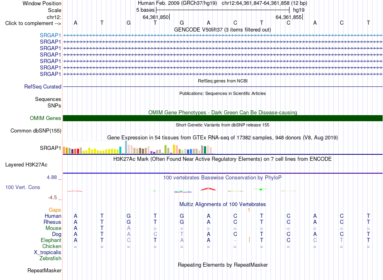Select the Rhesus alignment row label
This screenshot has height=280, width=383.
pyautogui.click(x=52, y=222)
